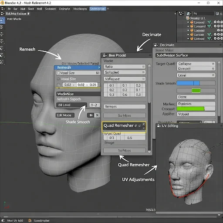
Task: Click the Bee Proold panel vertical scrollbar
Action: 149,108
